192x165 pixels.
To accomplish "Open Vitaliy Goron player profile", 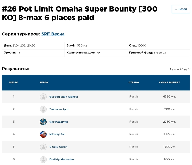I will (58, 147).
